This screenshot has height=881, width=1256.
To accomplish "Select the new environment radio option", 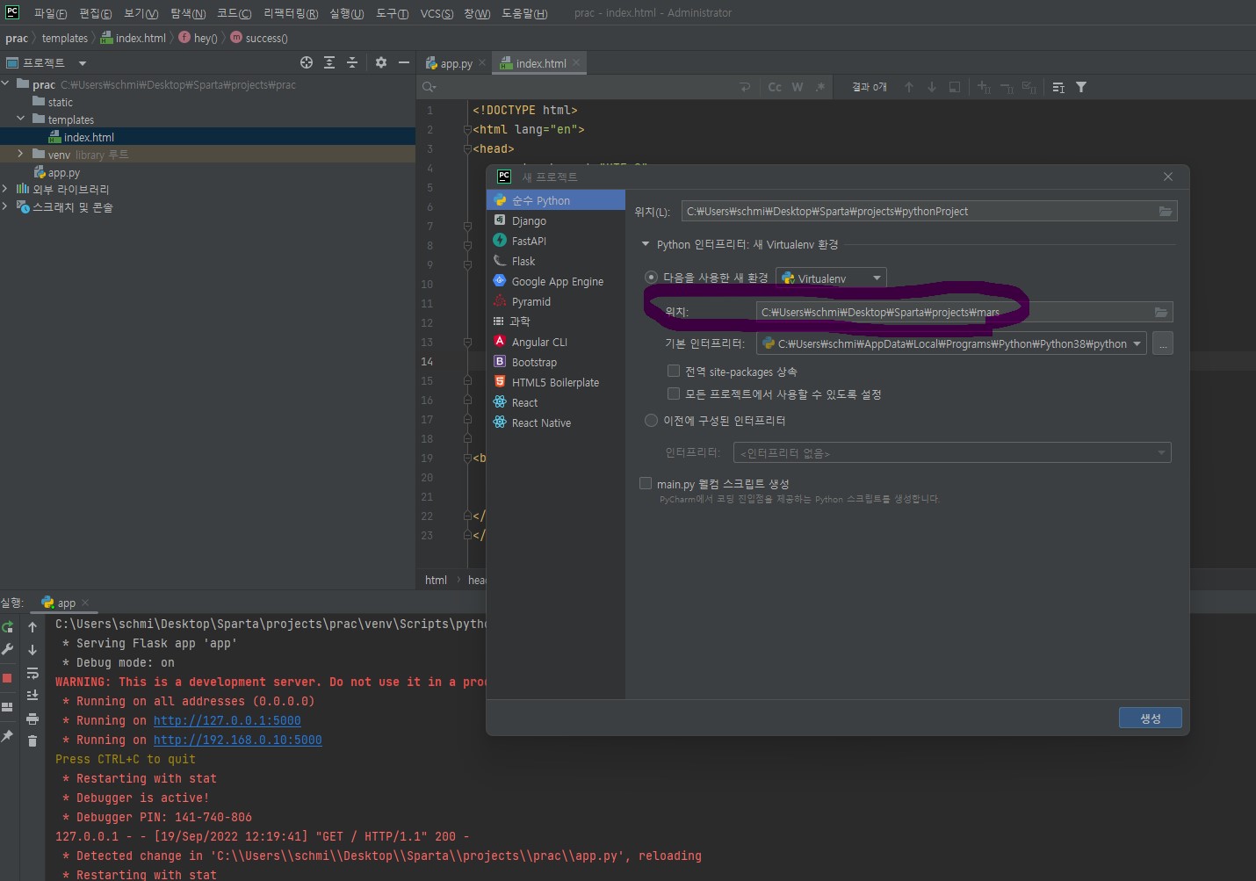I will tap(651, 278).
